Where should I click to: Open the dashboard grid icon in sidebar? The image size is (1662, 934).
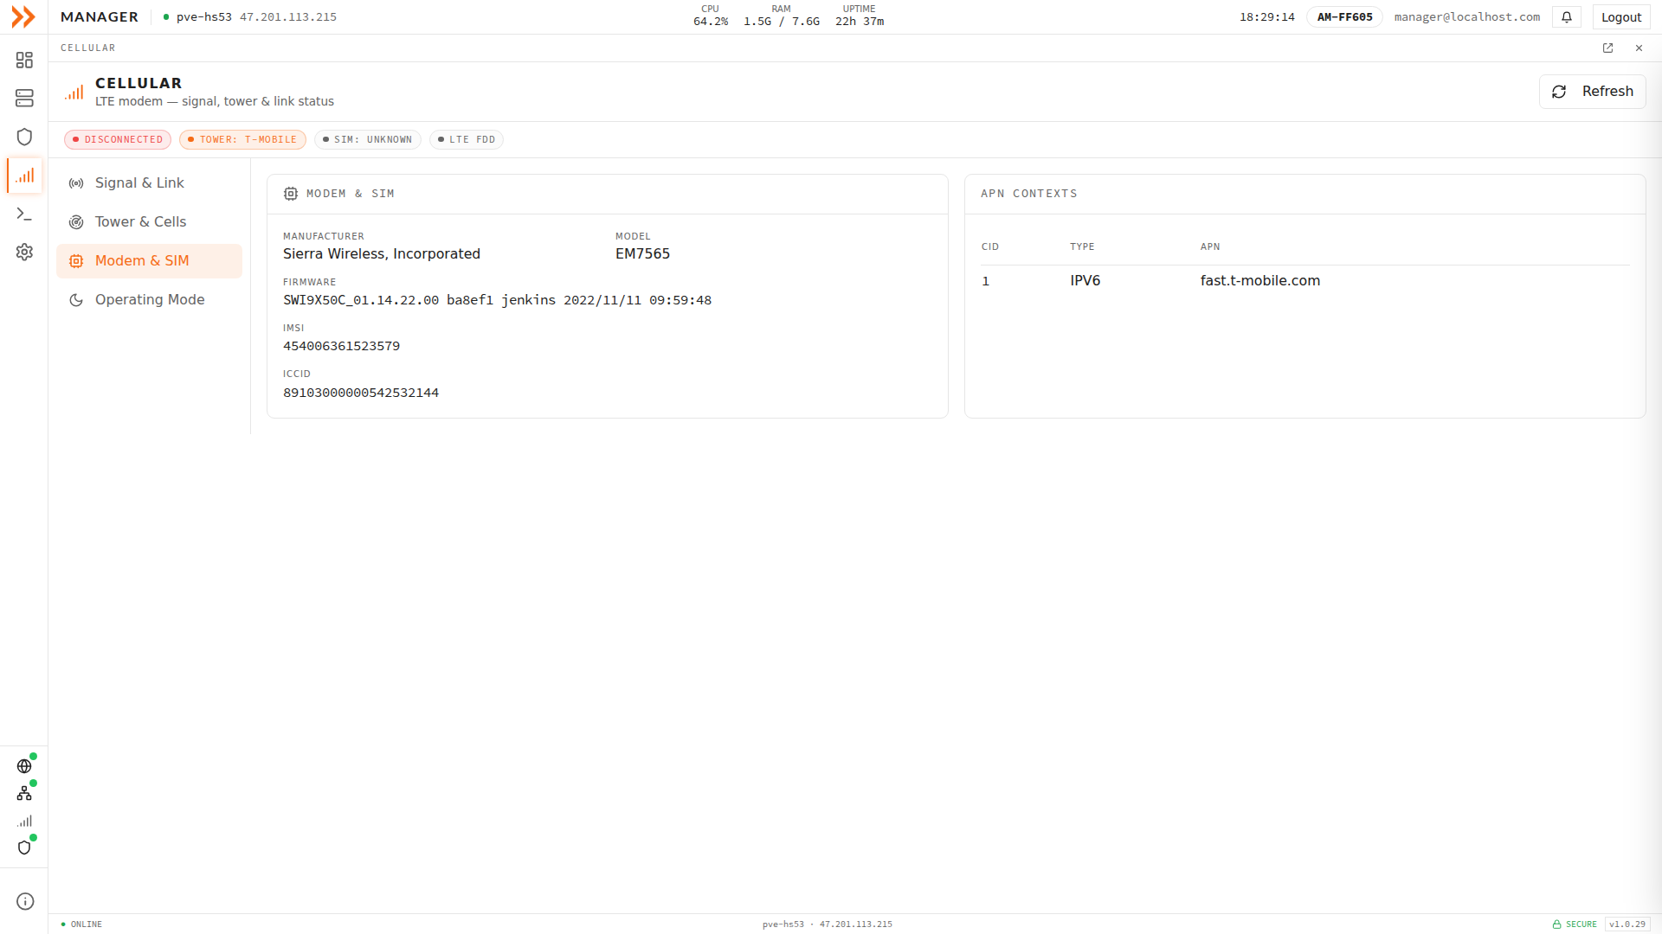(24, 60)
